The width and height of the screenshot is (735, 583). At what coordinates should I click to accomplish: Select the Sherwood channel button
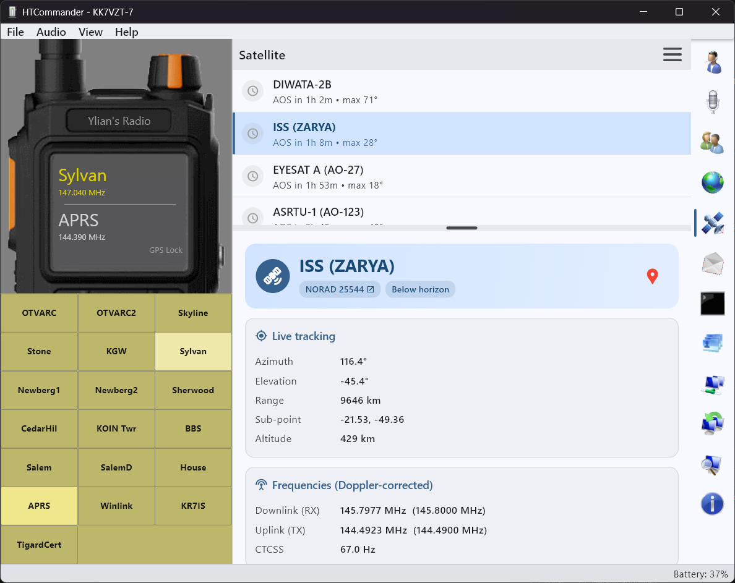pyautogui.click(x=193, y=390)
